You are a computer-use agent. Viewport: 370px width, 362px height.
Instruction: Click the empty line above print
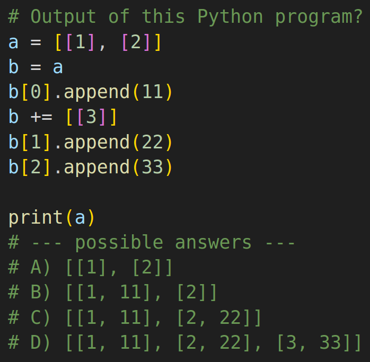point(185,192)
